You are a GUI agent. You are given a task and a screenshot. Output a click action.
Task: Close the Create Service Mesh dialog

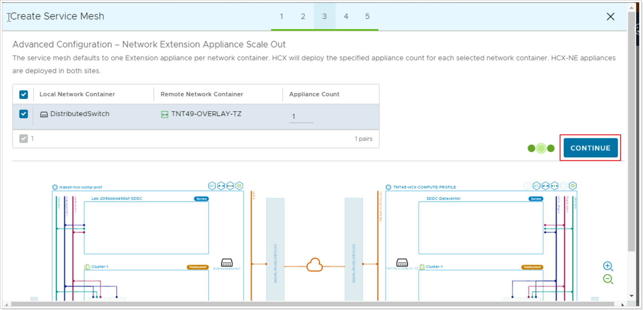610,16
